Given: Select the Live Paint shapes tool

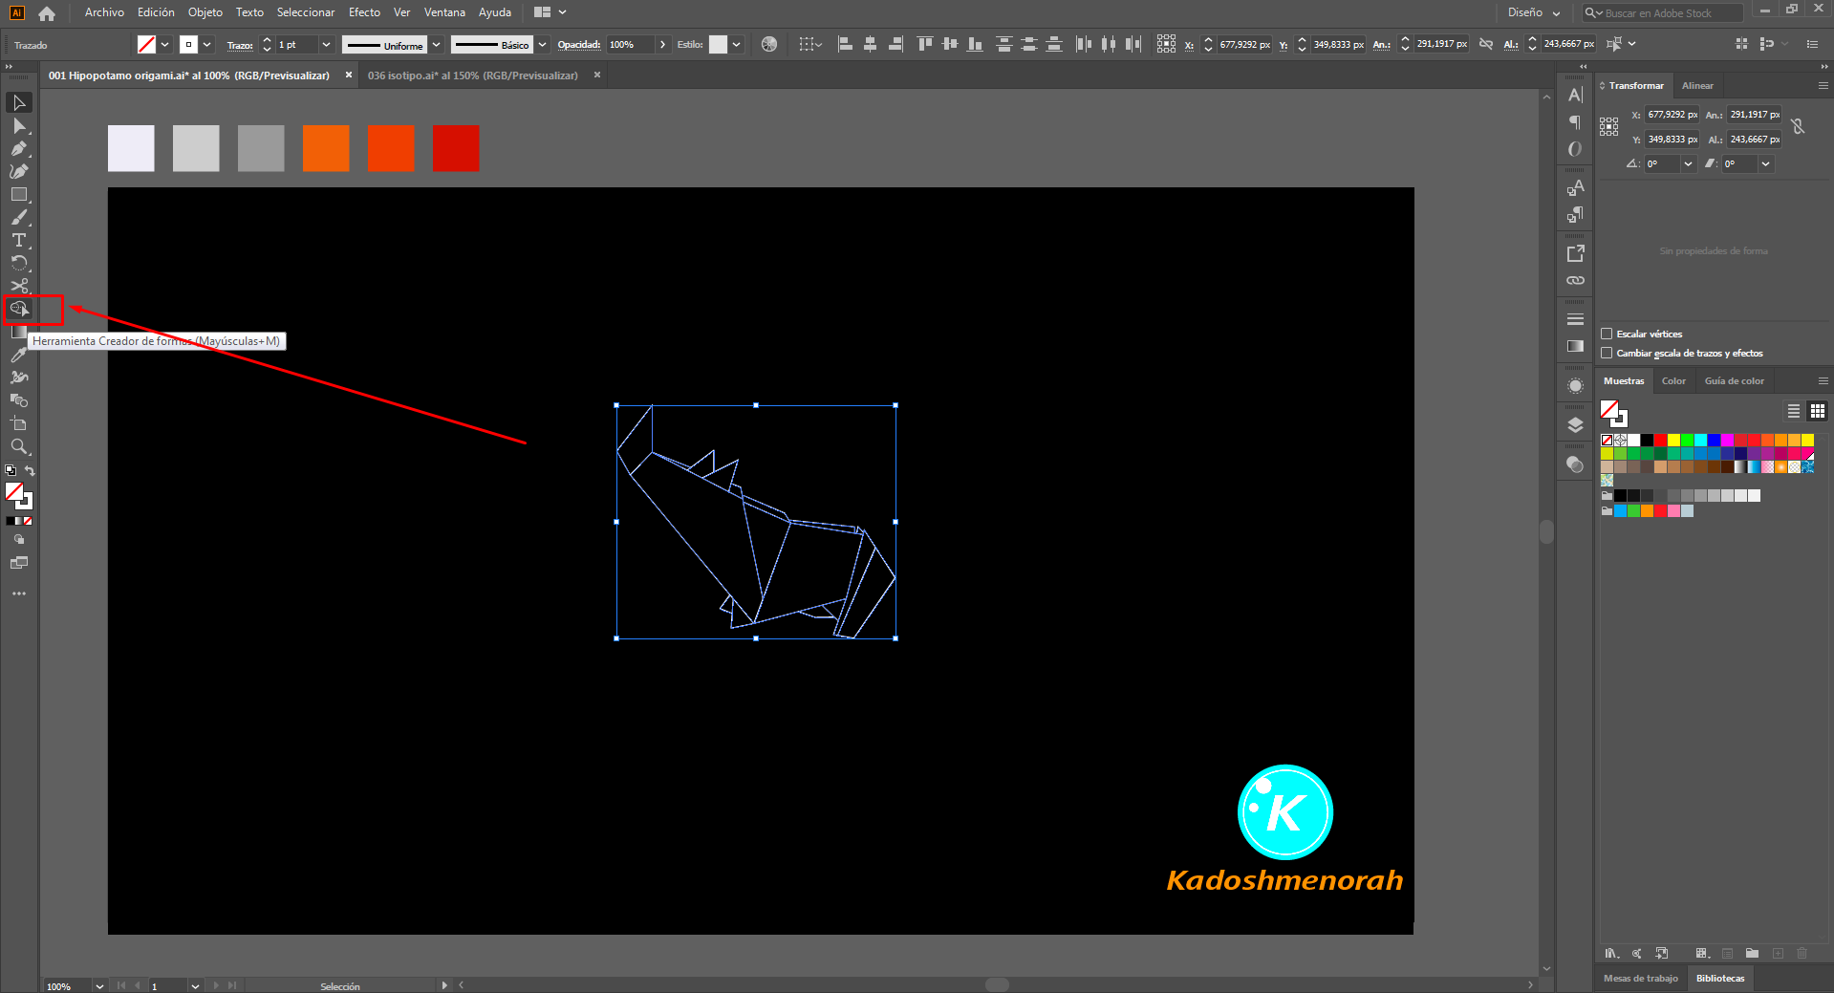Looking at the screenshot, I should 19,400.
